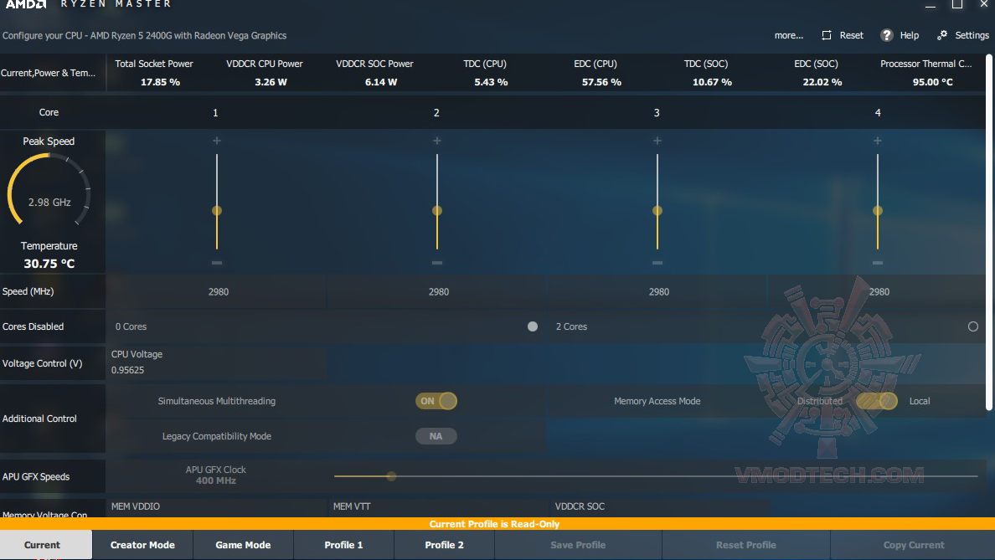The image size is (995, 560).
Task: Click plus icon above Core 1 slider
Action: (x=216, y=140)
